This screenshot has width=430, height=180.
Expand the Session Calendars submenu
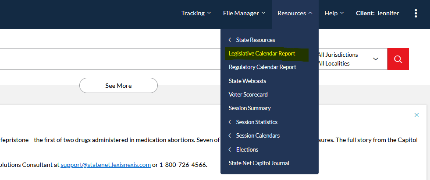pyautogui.click(x=257, y=135)
